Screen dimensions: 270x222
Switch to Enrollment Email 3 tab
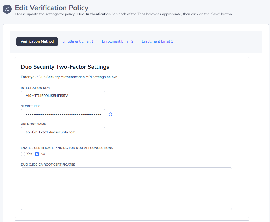(158, 41)
